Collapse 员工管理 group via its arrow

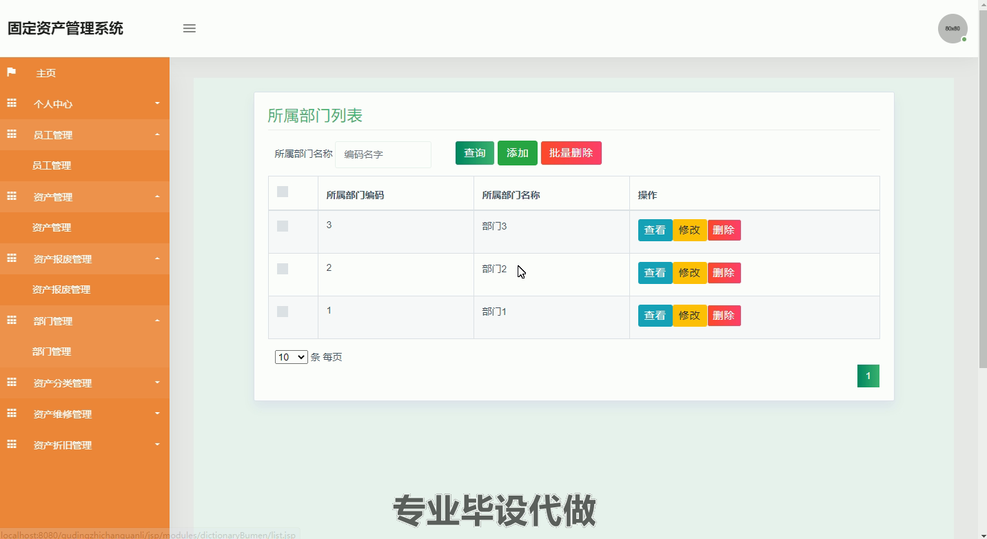click(157, 134)
